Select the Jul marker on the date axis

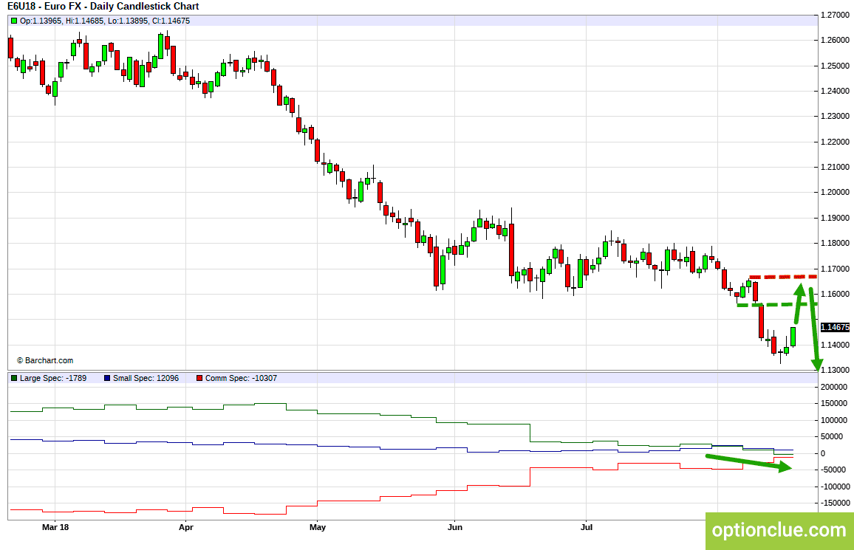coord(587,527)
